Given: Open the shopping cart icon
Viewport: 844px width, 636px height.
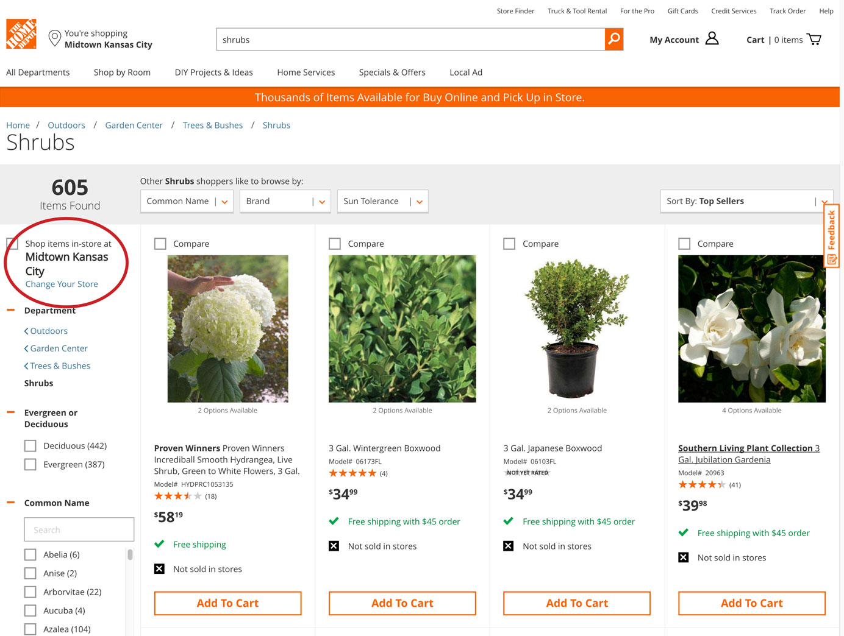Looking at the screenshot, I should pos(814,40).
